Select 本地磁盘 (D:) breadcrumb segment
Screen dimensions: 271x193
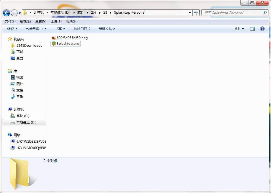pos(60,13)
